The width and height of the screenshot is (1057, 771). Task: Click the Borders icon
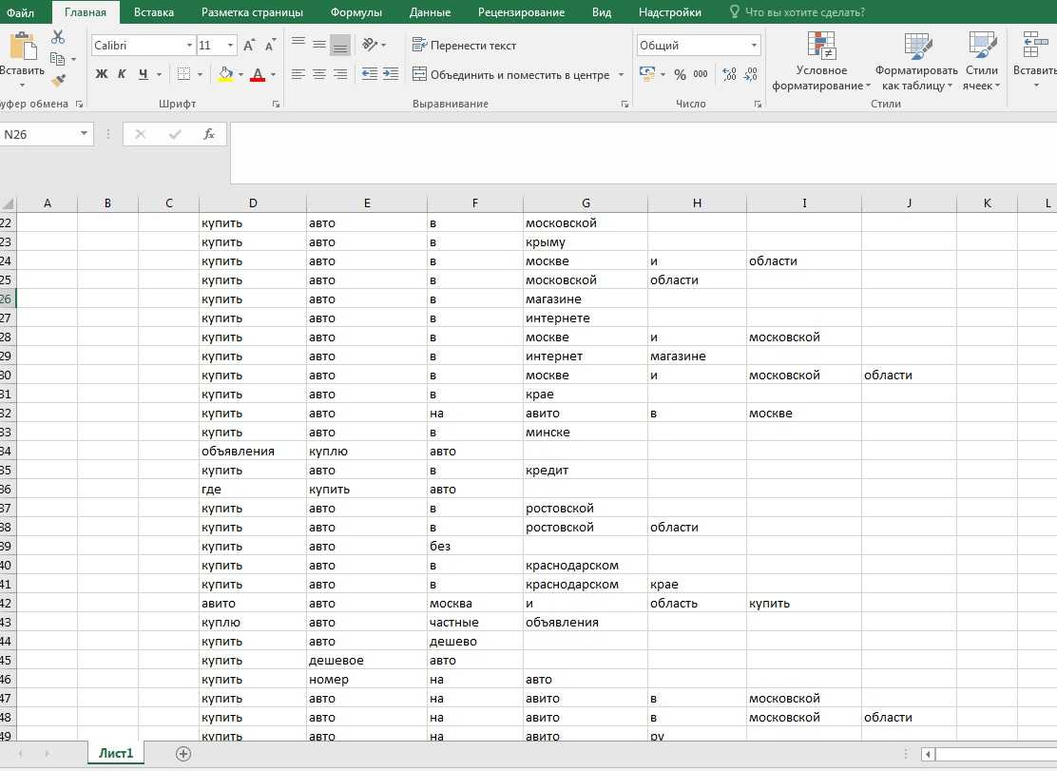point(184,74)
